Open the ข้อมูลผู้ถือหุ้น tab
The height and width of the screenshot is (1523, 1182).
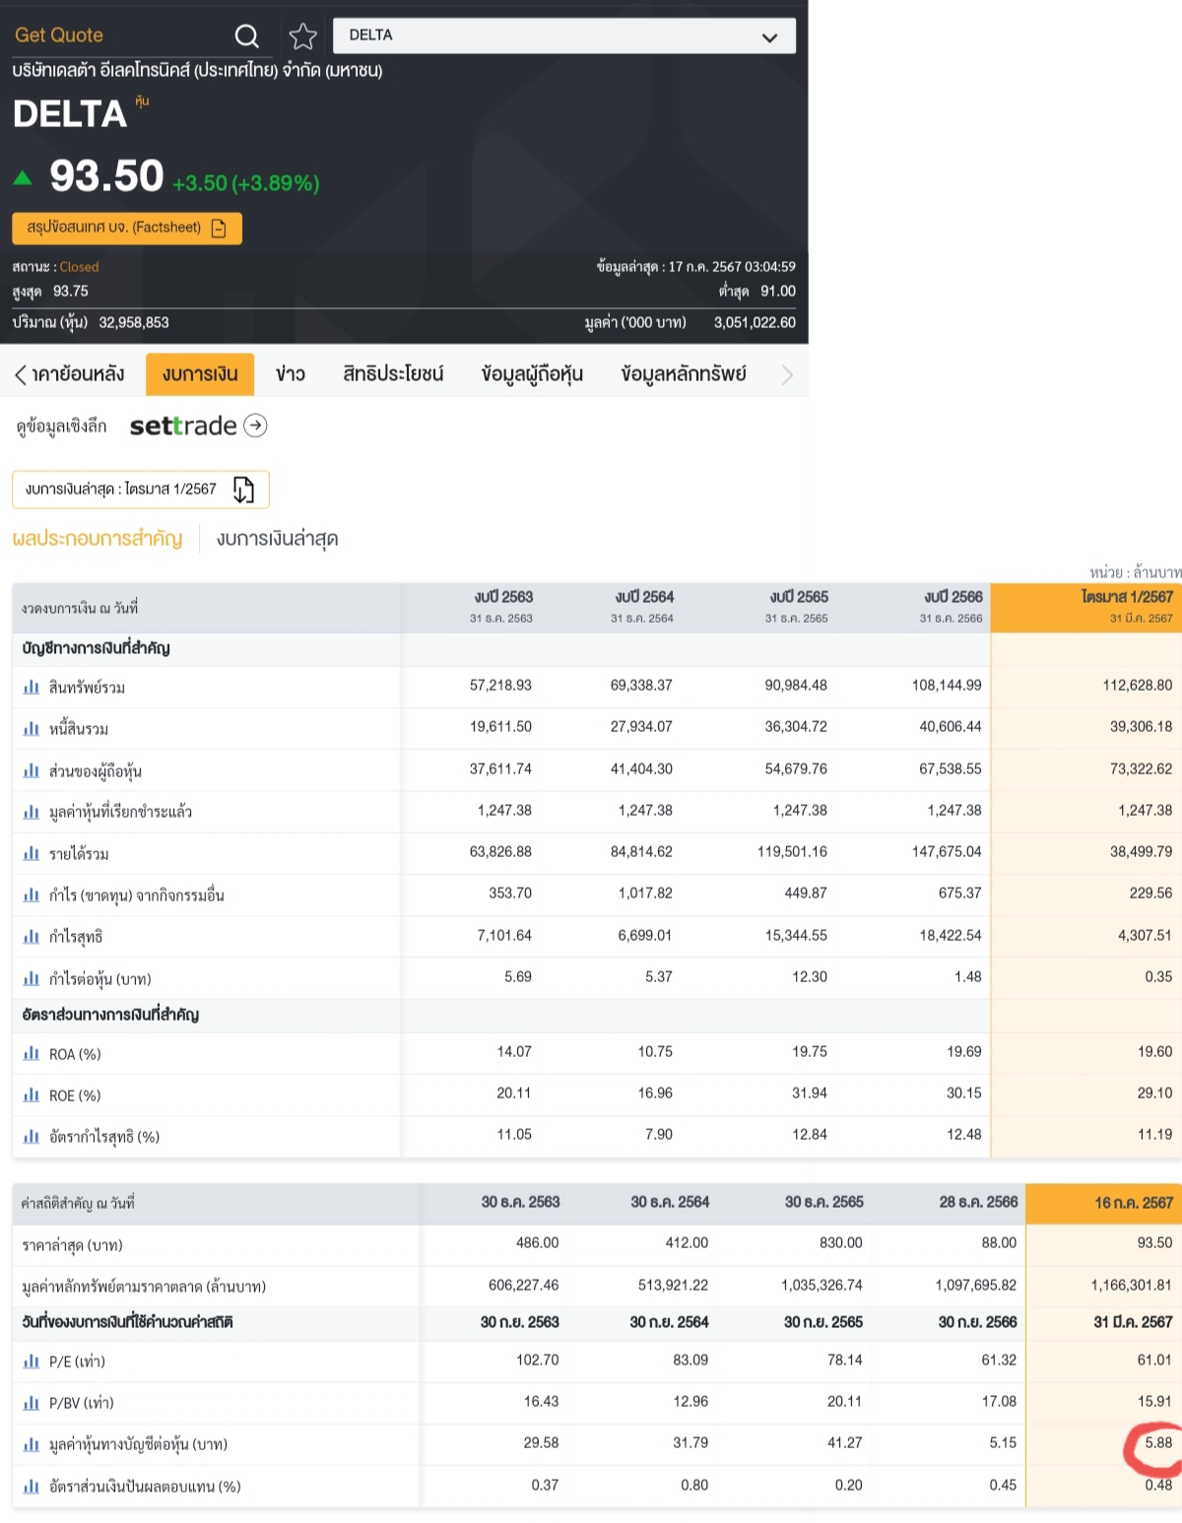pyautogui.click(x=532, y=374)
